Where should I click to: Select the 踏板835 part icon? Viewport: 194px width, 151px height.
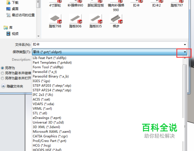click(x=96, y=19)
